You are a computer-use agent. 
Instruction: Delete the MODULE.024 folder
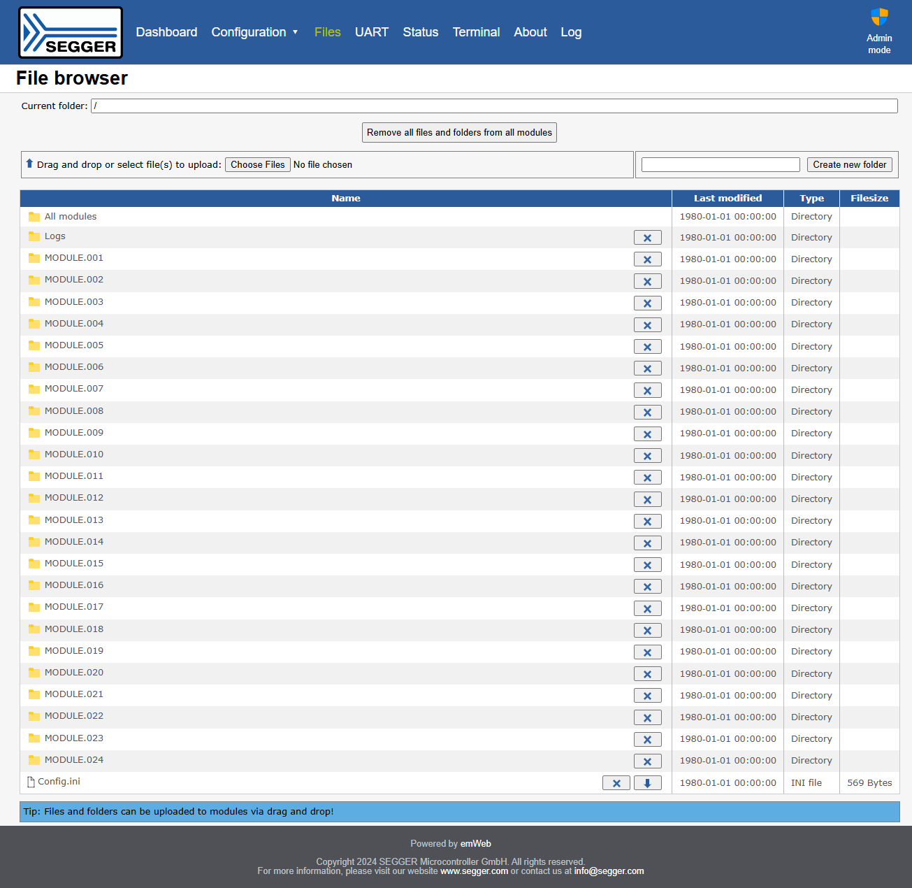coord(647,761)
